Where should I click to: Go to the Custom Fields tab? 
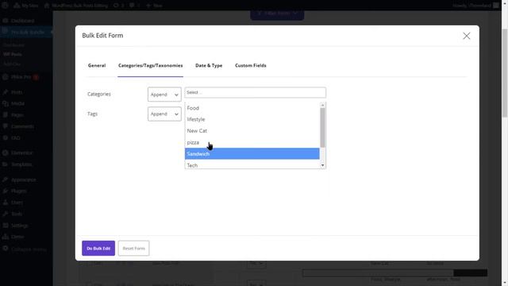coord(251,65)
